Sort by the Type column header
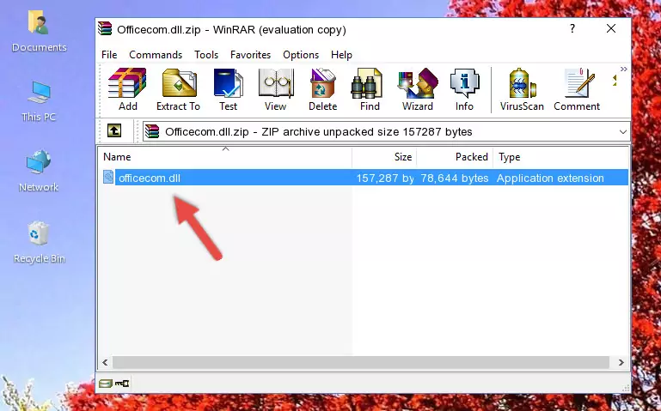Image resolution: width=661 pixels, height=411 pixels. click(561, 157)
